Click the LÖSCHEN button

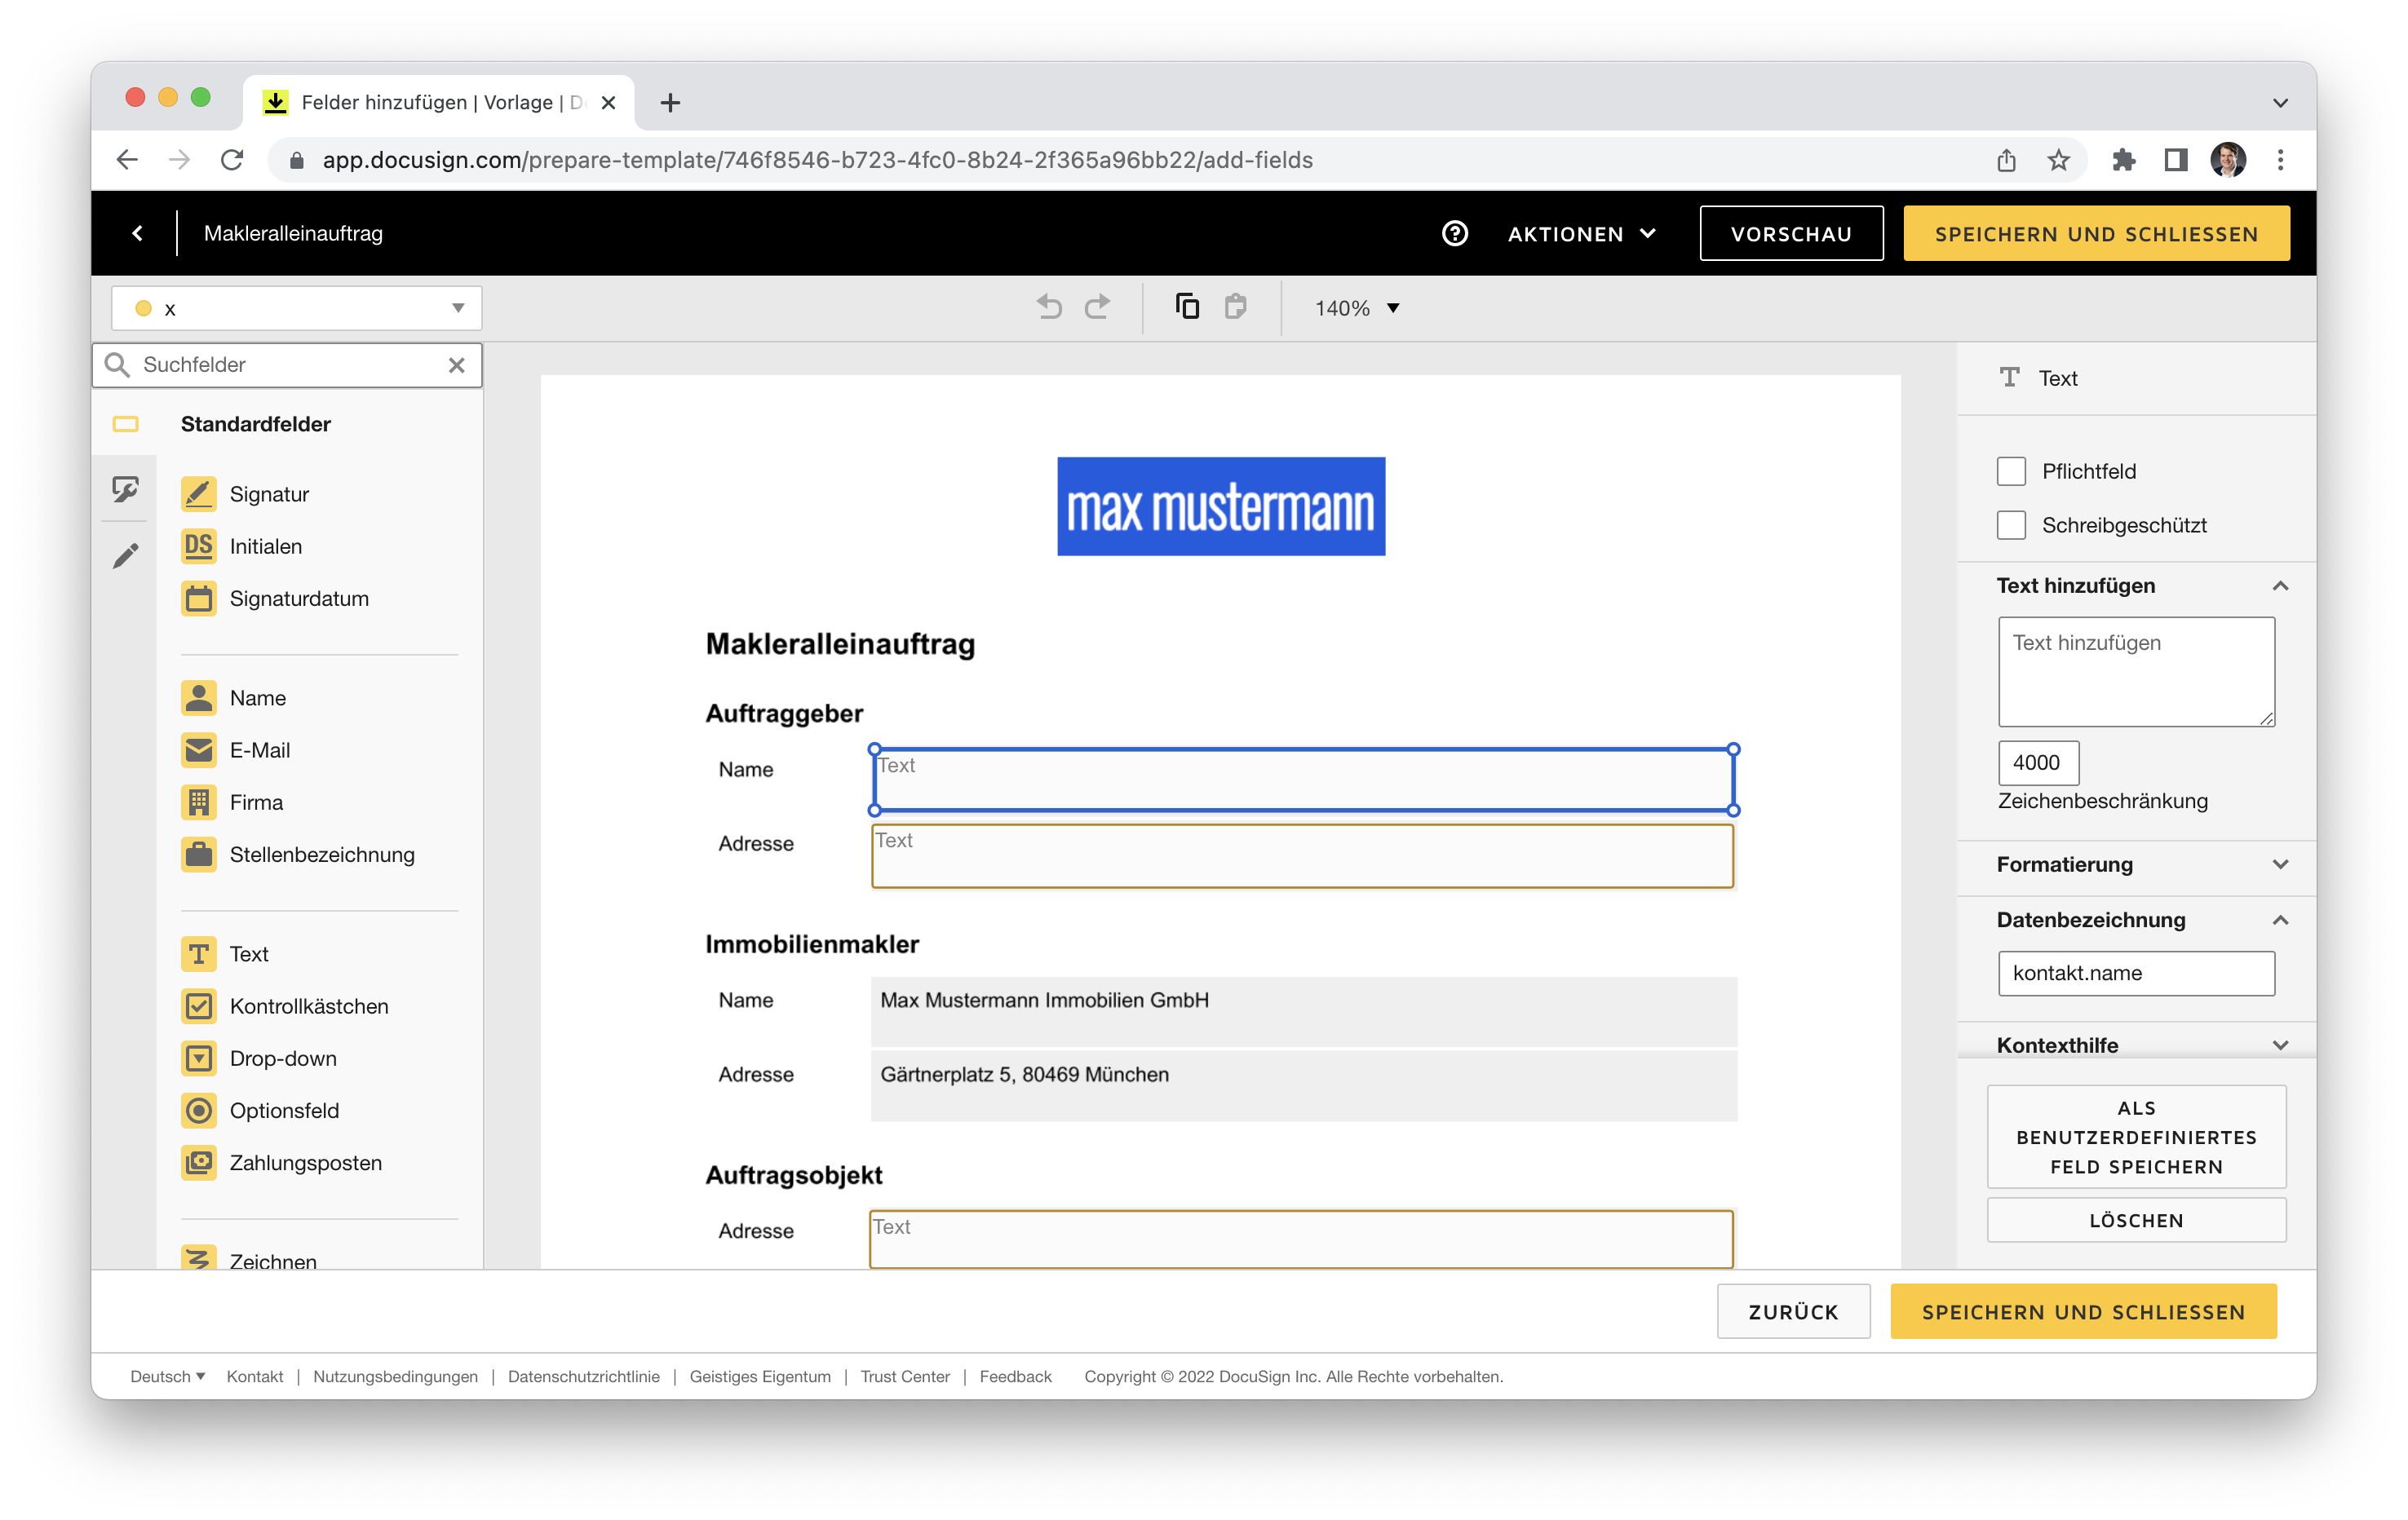[2135, 1220]
